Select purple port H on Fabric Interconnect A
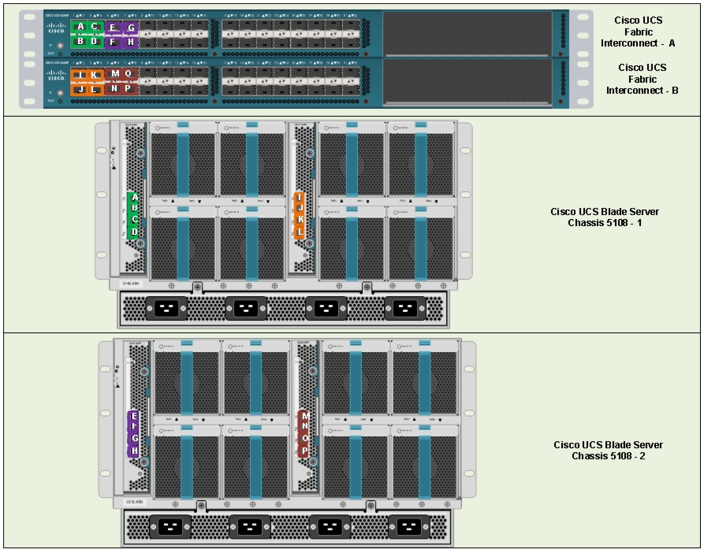704x557 pixels. click(x=131, y=42)
